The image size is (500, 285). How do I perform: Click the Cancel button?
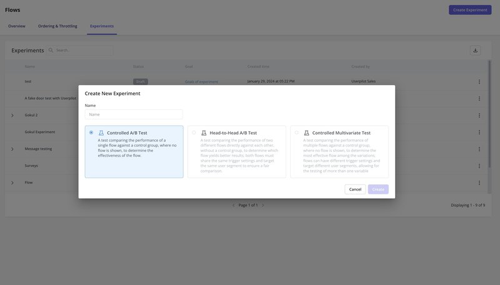(x=355, y=189)
